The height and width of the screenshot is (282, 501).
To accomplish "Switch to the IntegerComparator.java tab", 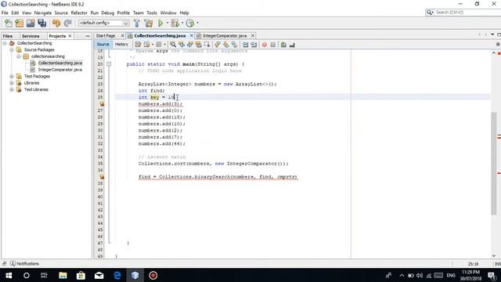I will click(225, 36).
